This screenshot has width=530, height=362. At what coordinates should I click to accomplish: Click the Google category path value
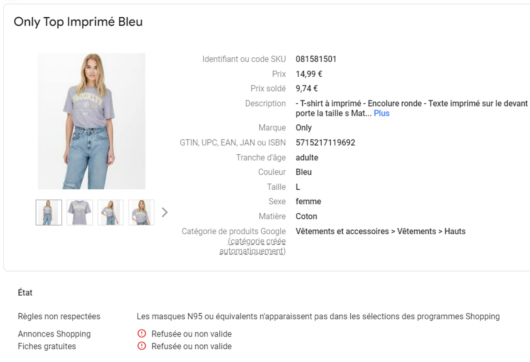(381, 231)
